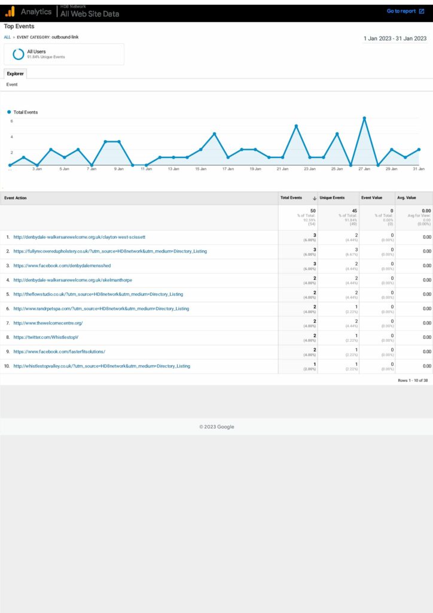Click the theflowstudio.co.uk event link

tap(98, 295)
